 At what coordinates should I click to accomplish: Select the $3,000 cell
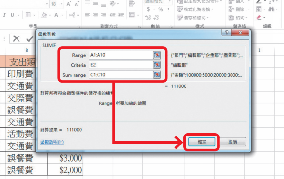click(x=65, y=158)
